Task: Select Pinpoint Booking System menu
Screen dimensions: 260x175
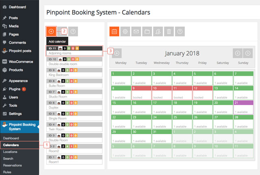Action: point(19,127)
